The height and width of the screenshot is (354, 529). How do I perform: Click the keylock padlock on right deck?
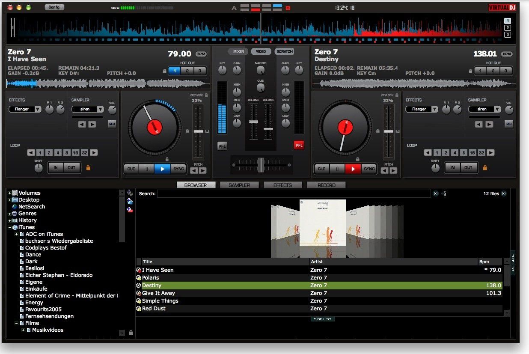[397, 95]
